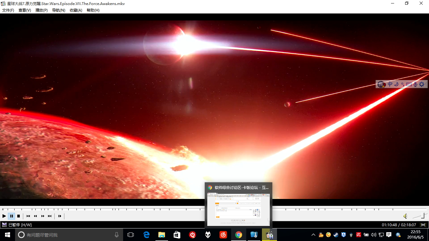Click the player app icon in title bar
This screenshot has width=429, height=241.
click(x=3, y=3)
